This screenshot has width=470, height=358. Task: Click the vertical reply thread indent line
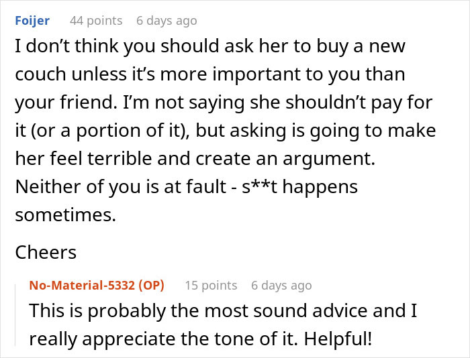coord(16,314)
